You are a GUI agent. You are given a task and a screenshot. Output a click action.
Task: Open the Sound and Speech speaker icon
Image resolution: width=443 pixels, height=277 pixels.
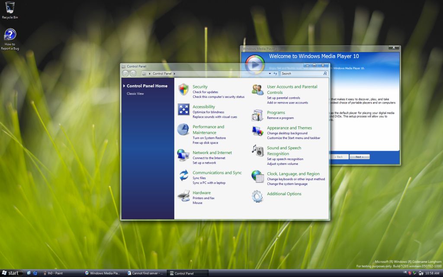click(x=258, y=151)
